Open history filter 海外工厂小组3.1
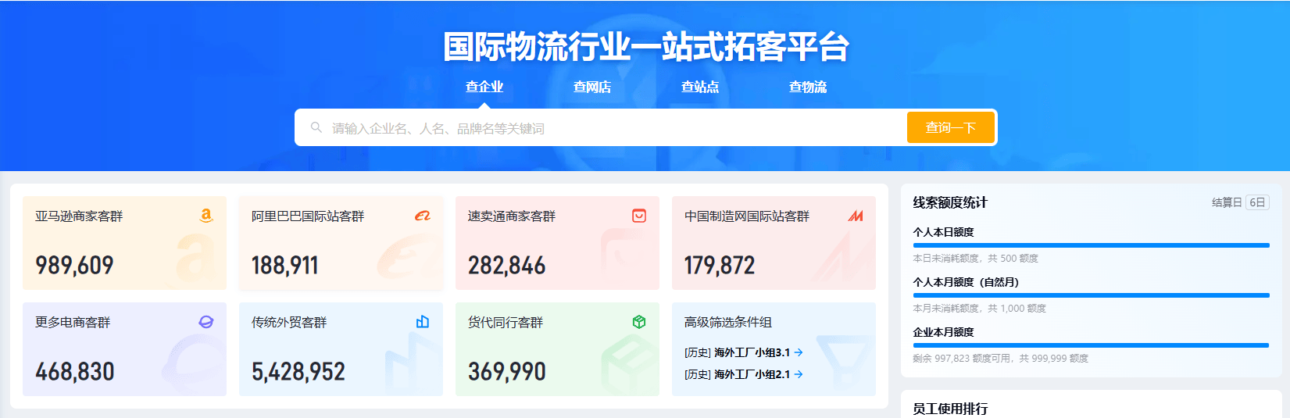This screenshot has height=418, width=1290. point(743,352)
